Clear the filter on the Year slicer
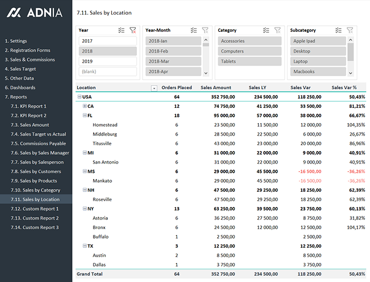Image resolution: width=370 pixels, height=282 pixels. pos(133,31)
